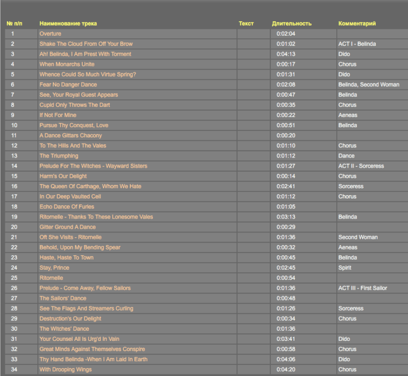Open the Overture track link
408x376 pixels.
(x=50, y=34)
